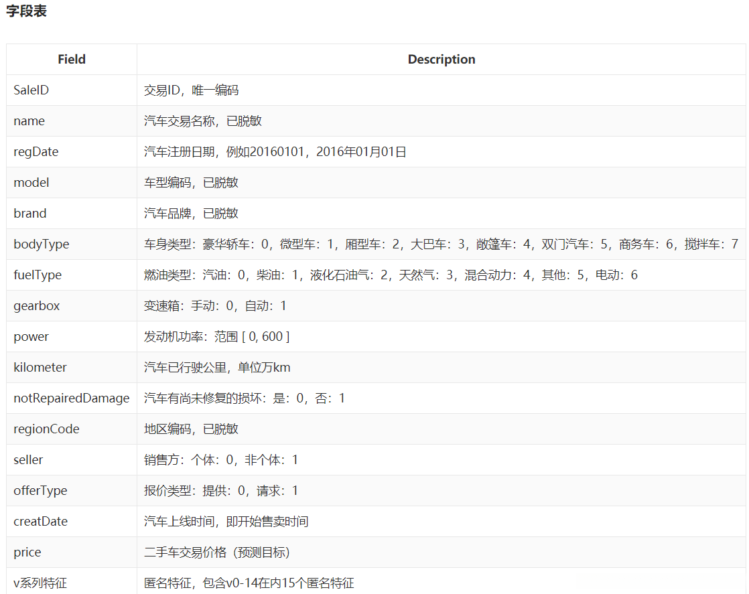Select the creatDate field cell

(x=72, y=522)
